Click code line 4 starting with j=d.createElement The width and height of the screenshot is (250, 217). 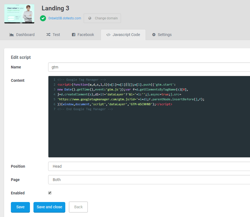[119, 94]
